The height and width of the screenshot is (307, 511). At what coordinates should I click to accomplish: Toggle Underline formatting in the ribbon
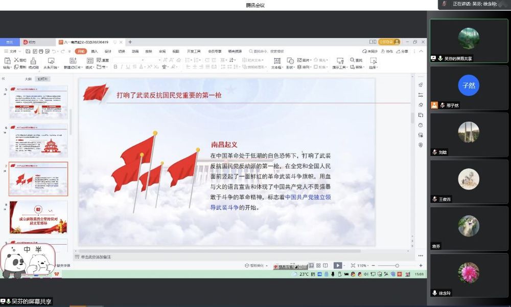tap(128, 67)
